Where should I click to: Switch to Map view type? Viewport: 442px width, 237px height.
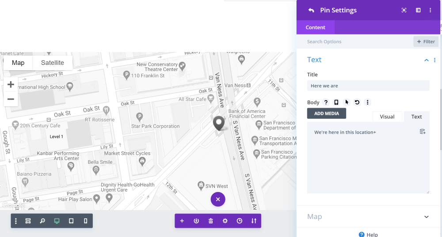pos(18,63)
